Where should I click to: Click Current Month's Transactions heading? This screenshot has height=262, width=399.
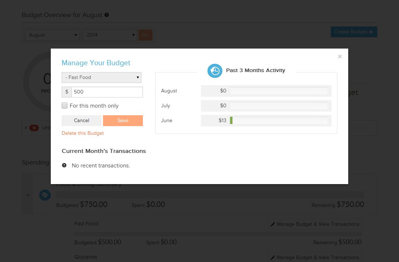click(x=104, y=151)
